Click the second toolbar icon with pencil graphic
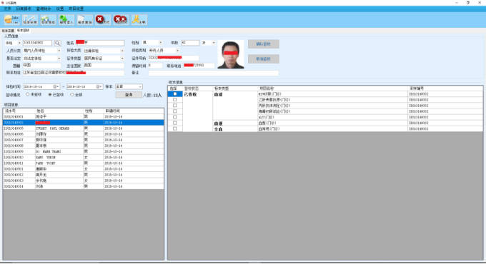Viewport: 486px width, 264px height. pyautogui.click(x=30, y=20)
